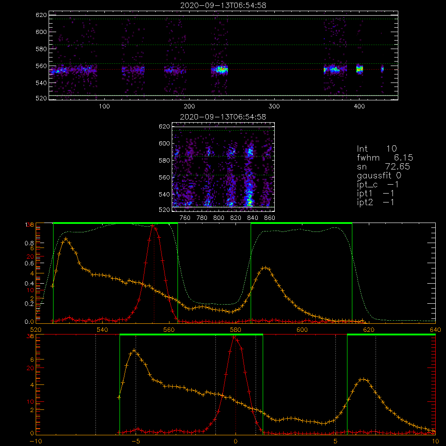Click x-axis tick label 100 of the wide top image

tap(104, 107)
